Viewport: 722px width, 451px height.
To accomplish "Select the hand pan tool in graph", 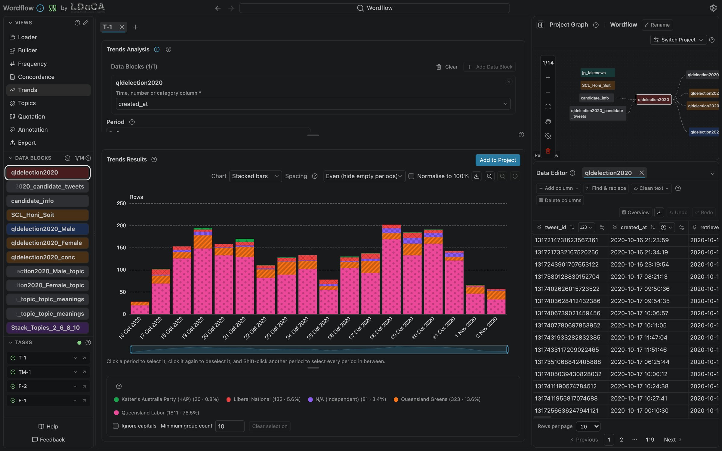I will [548, 121].
